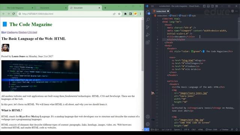Click the Laura Jones author photo
The width and height of the screenshot is (240, 135).
pos(5,48)
